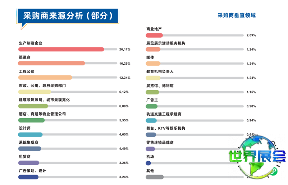
Task: Click the orange 渠道商 progress bar
Action: click(51, 63)
